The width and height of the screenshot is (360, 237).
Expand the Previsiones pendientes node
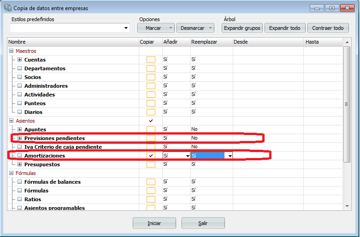pos(20,138)
